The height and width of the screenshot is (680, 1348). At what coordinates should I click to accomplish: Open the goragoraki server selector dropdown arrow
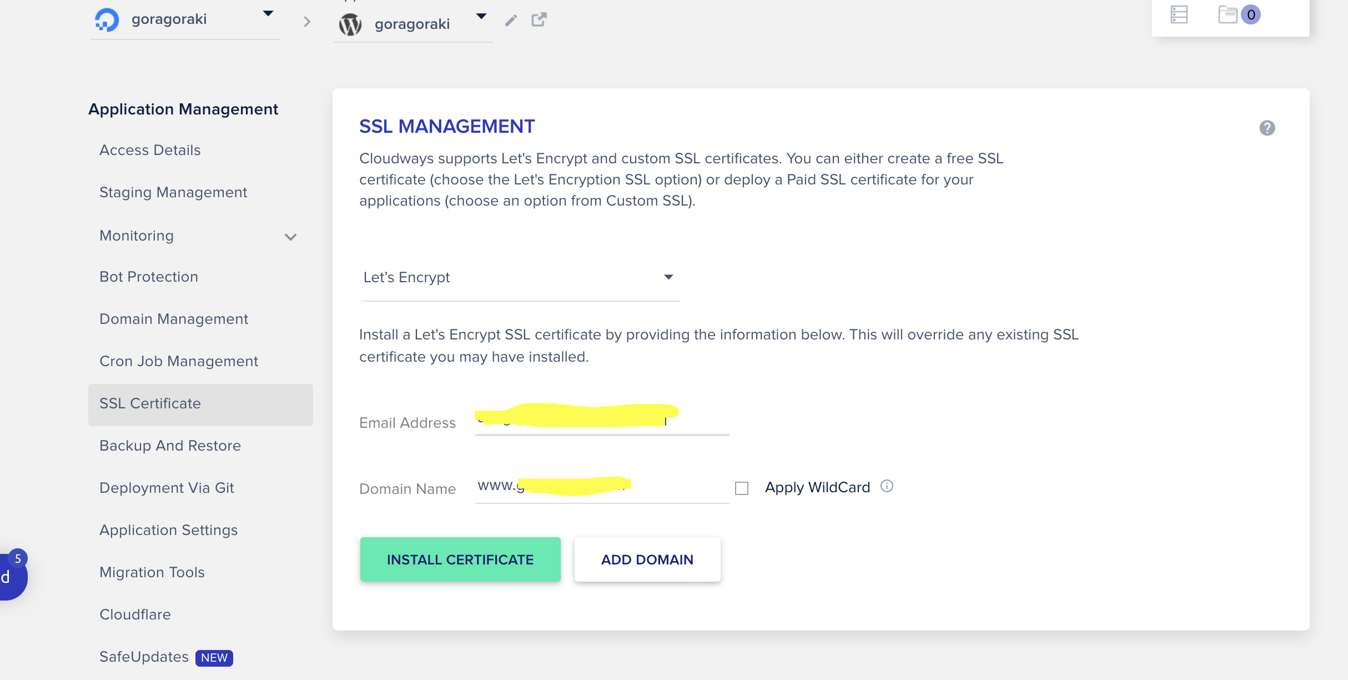tap(268, 14)
